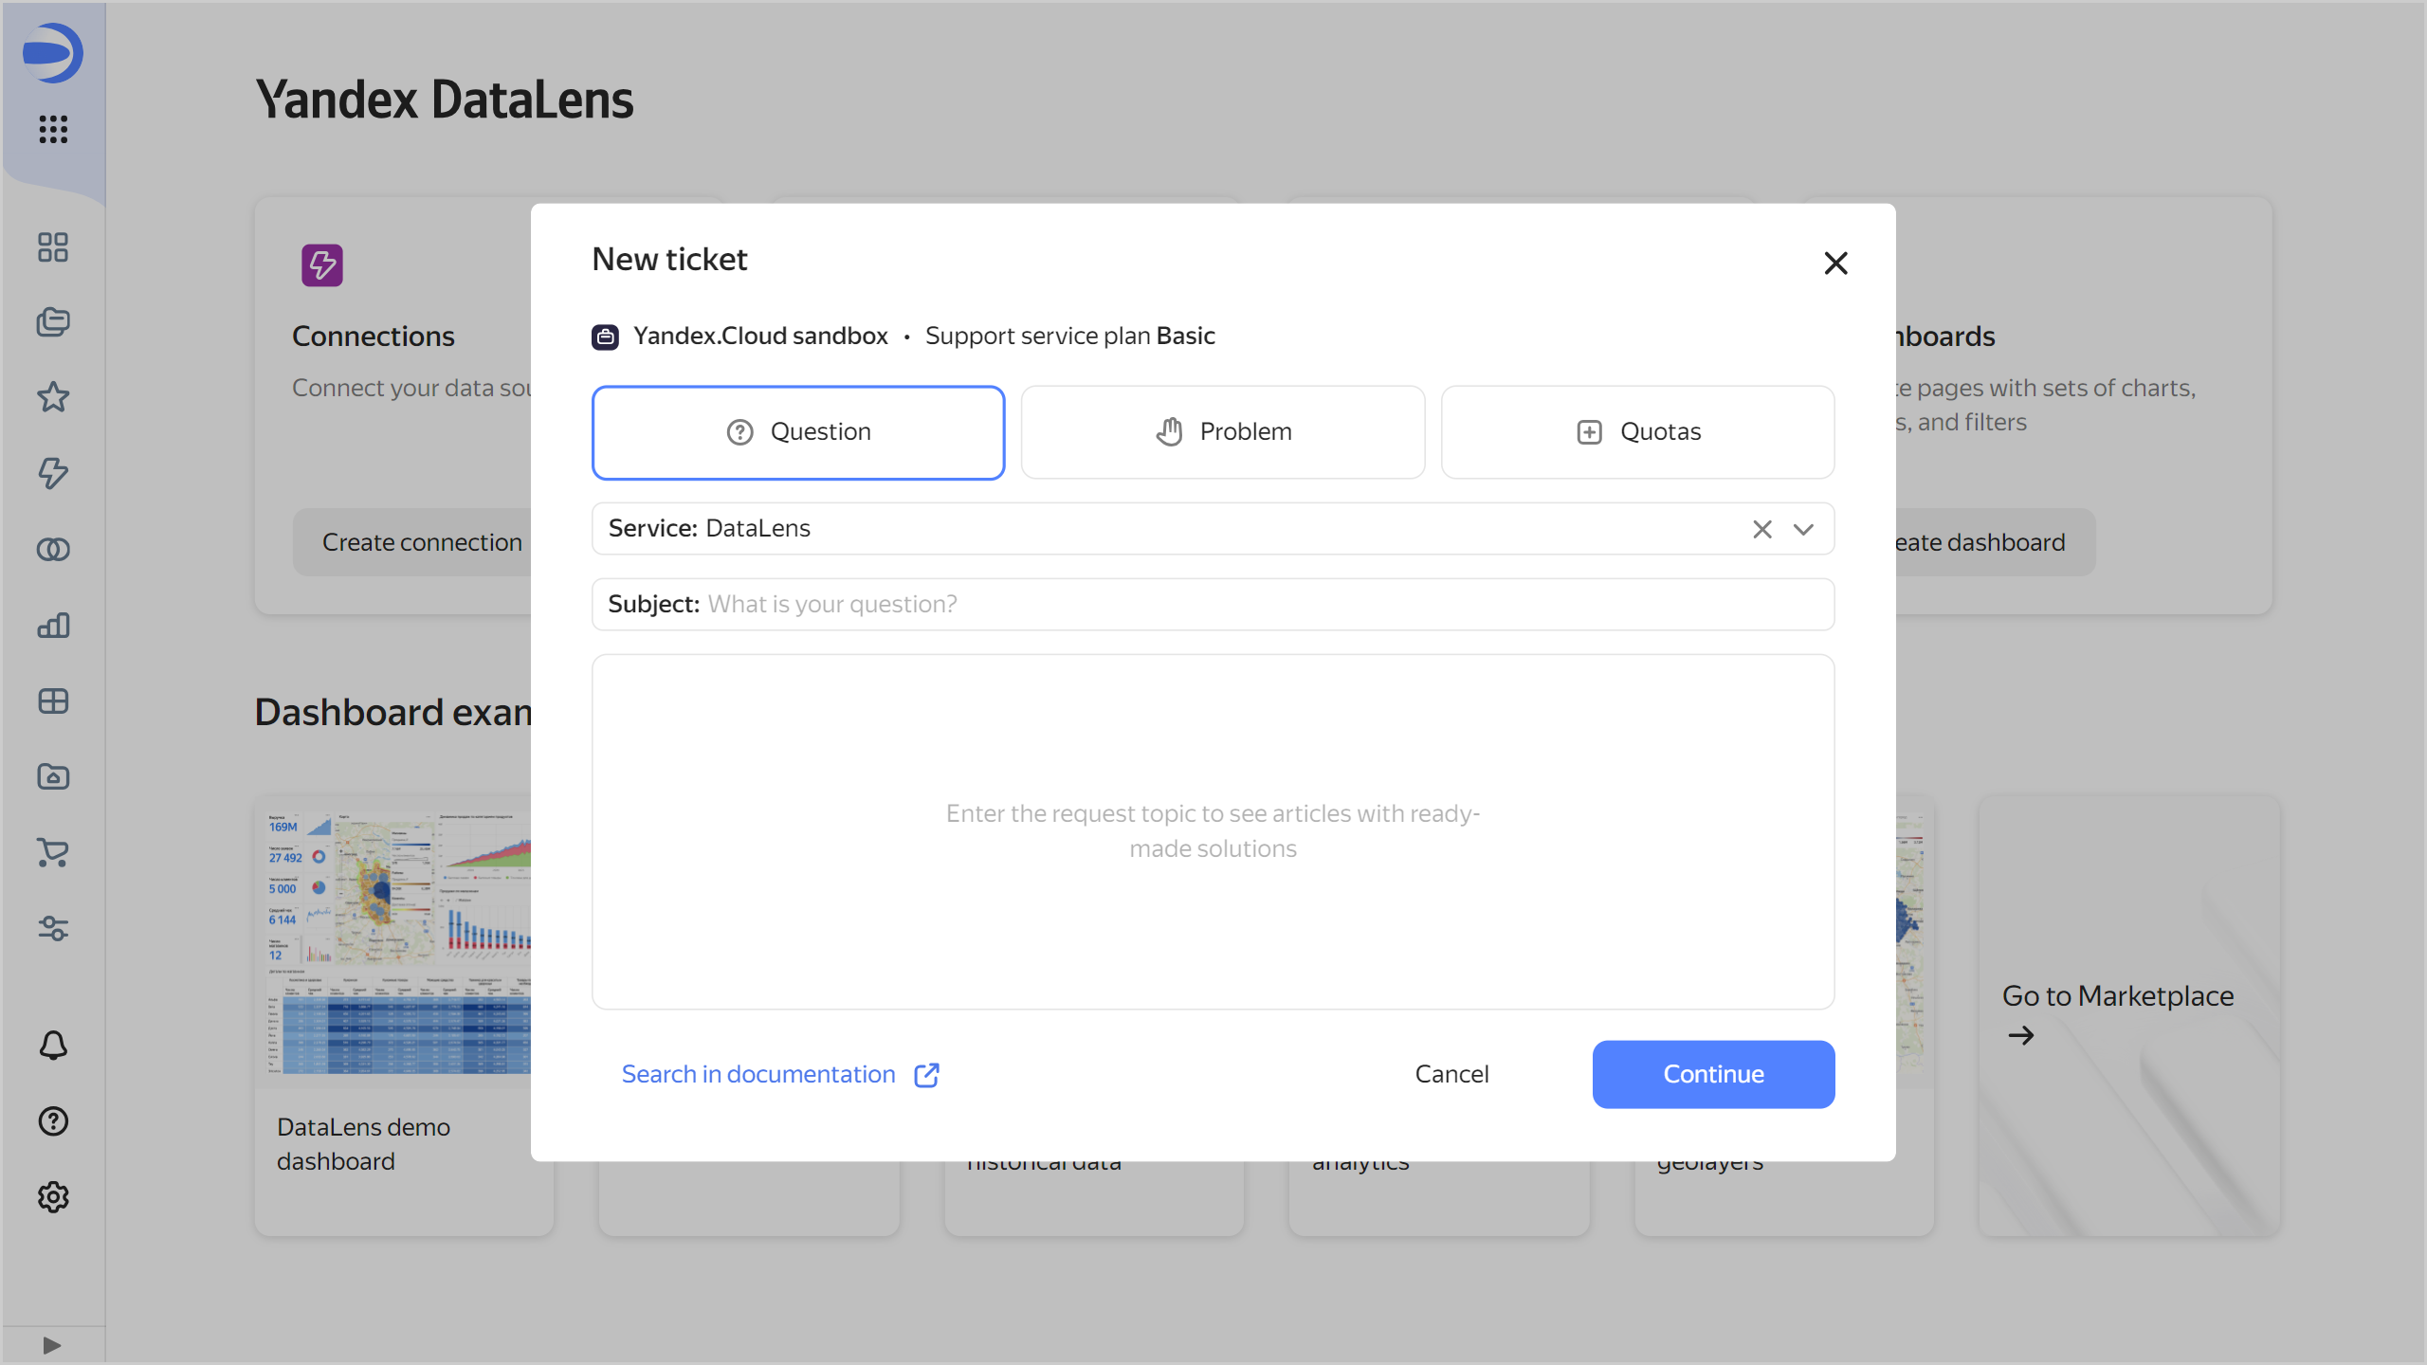This screenshot has height=1365, width=2427.
Task: Open the marketplace cart sidebar icon
Action: tap(53, 852)
